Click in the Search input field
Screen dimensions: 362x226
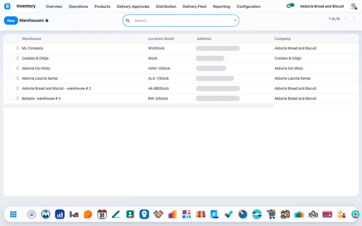(x=182, y=21)
